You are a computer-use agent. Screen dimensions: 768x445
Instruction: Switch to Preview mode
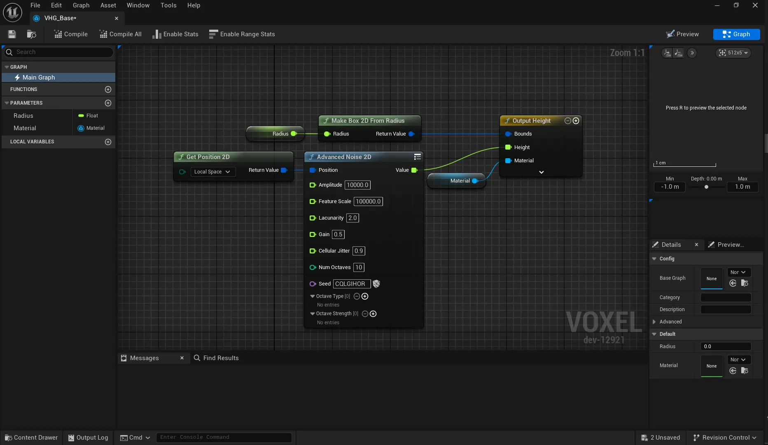point(682,34)
